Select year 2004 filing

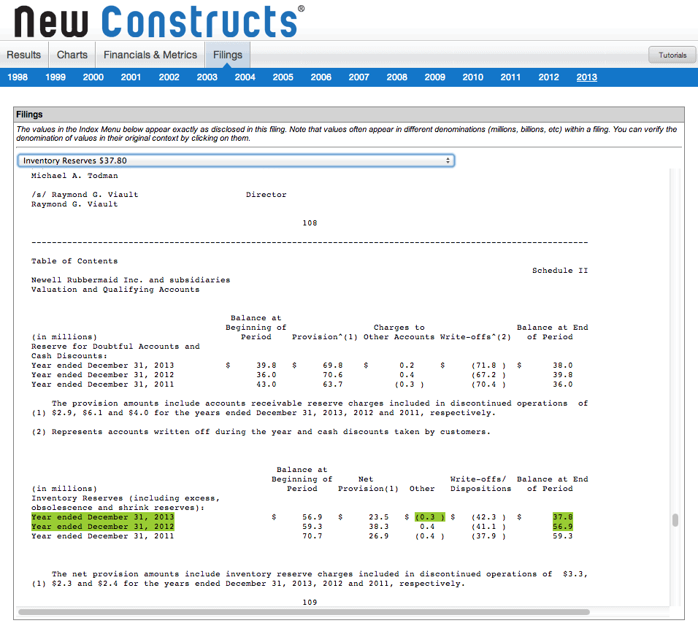click(245, 77)
